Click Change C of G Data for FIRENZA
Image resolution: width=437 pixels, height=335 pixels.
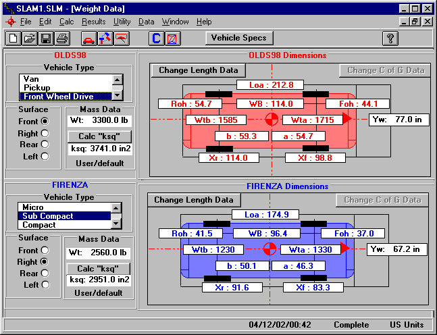[x=382, y=200]
